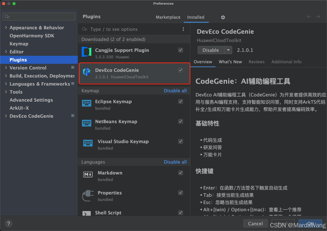Image resolution: width=327 pixels, height=231 pixels.
Task: Open the three-dot options menu in plugin search
Action: coord(183,29)
